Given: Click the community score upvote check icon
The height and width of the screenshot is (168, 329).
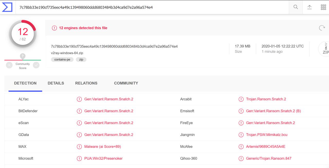Looking at the screenshot, I should pyautogui.click(x=36, y=65).
